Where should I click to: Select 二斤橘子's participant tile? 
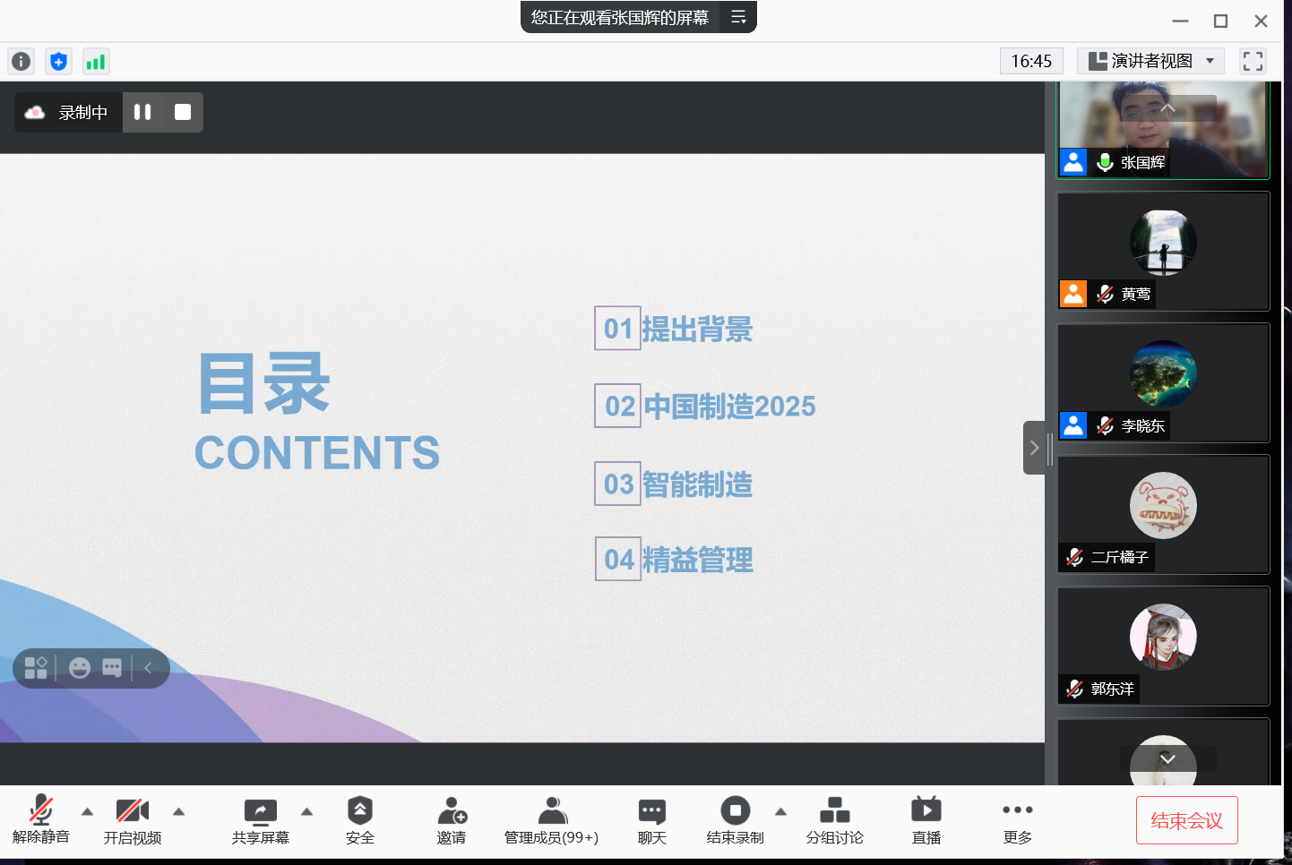[x=1163, y=514]
